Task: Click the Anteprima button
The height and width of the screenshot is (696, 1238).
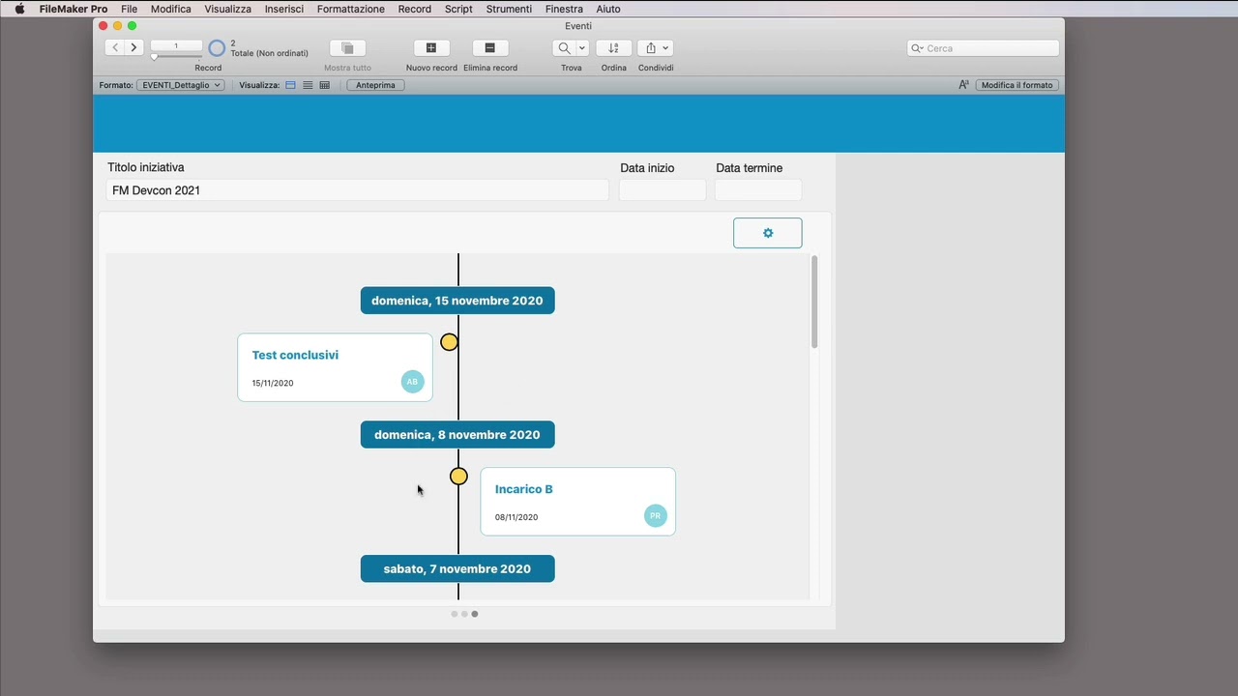Action: pos(375,85)
